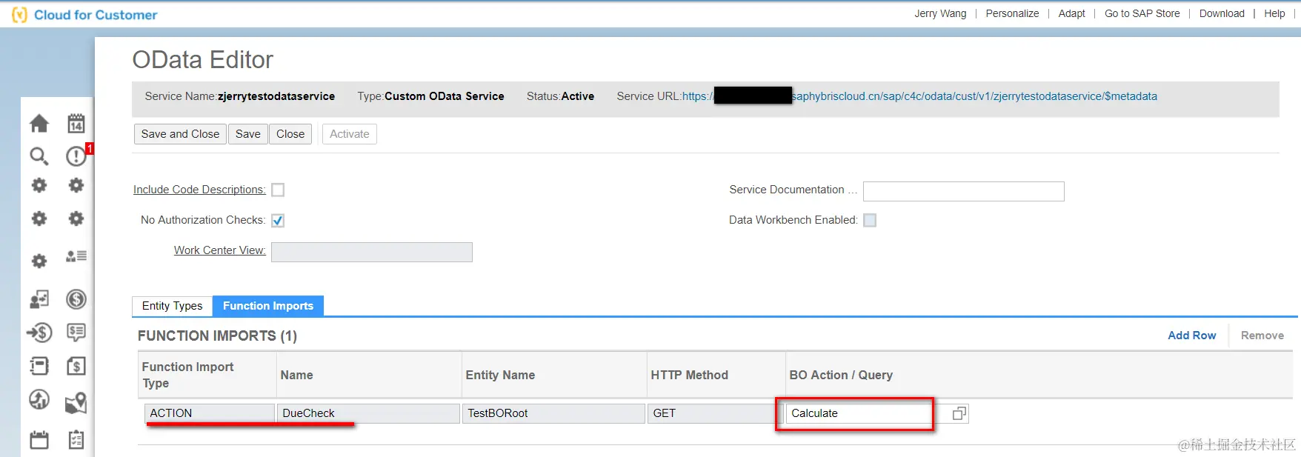The image size is (1301, 457).
Task: Click the ACTION function import type cell
Action: (x=210, y=413)
